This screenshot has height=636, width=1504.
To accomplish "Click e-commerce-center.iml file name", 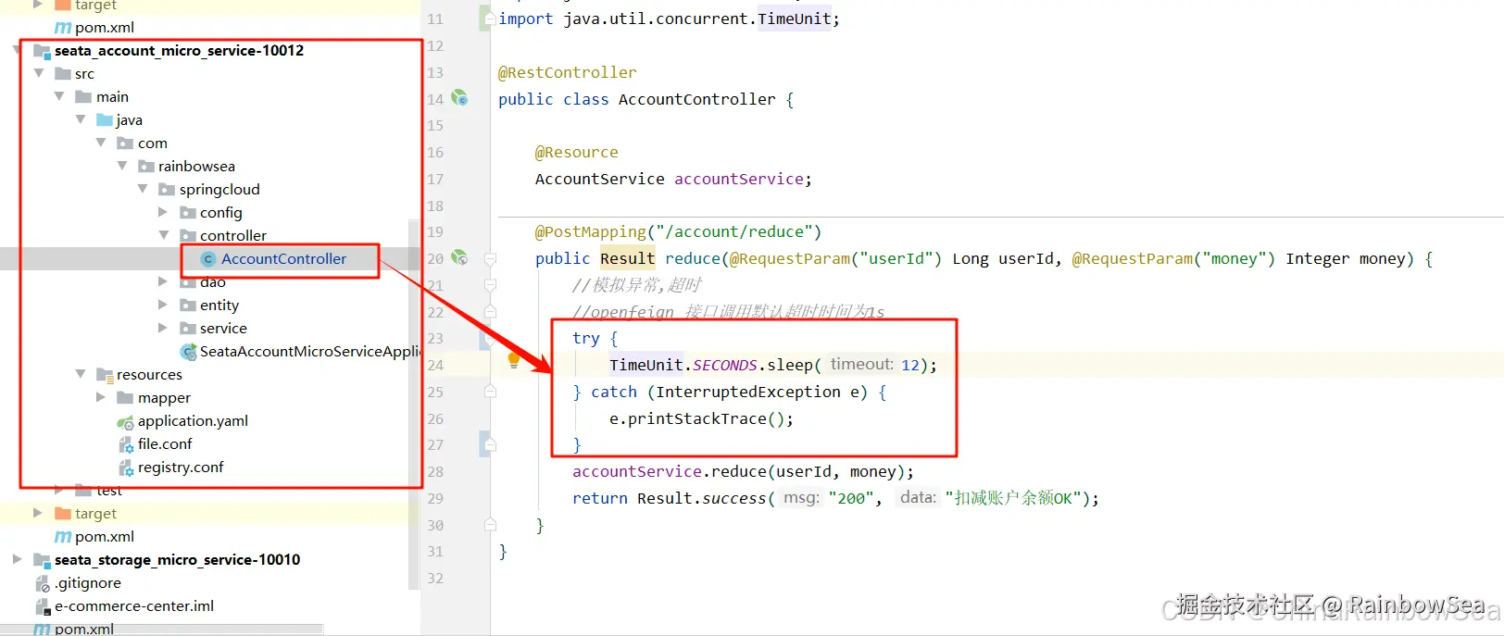I will tap(134, 606).
